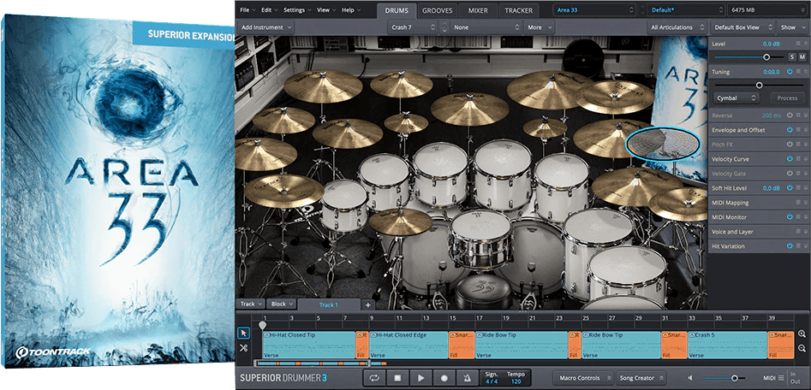Adjust the Tuning slider knob
Screen dimensions: 811x390
(760, 86)
